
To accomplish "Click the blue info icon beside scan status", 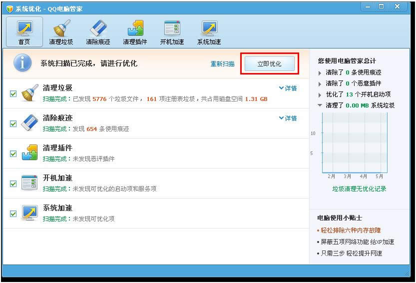I will pos(22,63).
